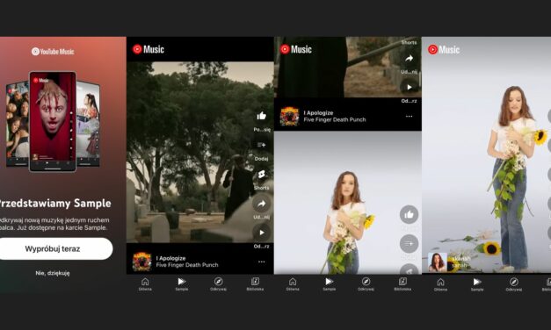Go to Główna tab on the full sunflower screen
This screenshot has width=551, height=330.
pos(440,284)
